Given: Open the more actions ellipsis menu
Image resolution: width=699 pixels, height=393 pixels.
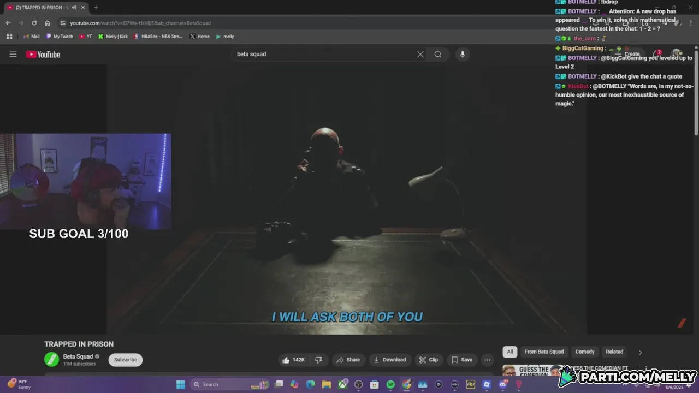Looking at the screenshot, I should pos(487,360).
